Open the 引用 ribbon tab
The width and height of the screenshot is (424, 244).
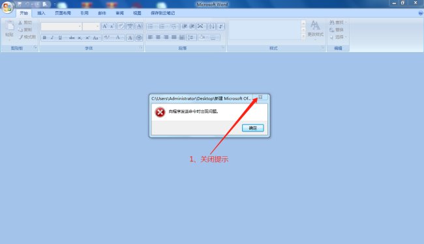(84, 13)
